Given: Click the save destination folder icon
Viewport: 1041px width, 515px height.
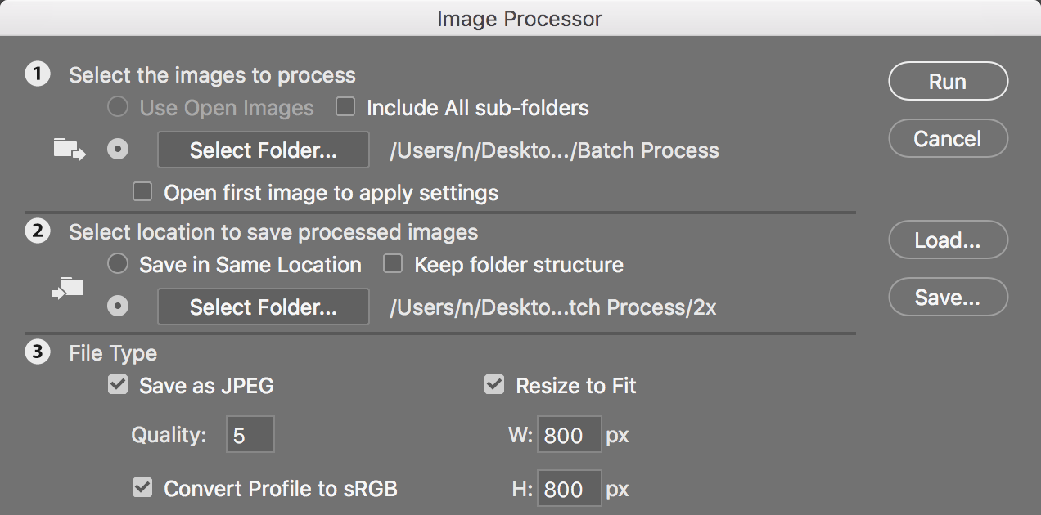Looking at the screenshot, I should pyautogui.click(x=67, y=289).
